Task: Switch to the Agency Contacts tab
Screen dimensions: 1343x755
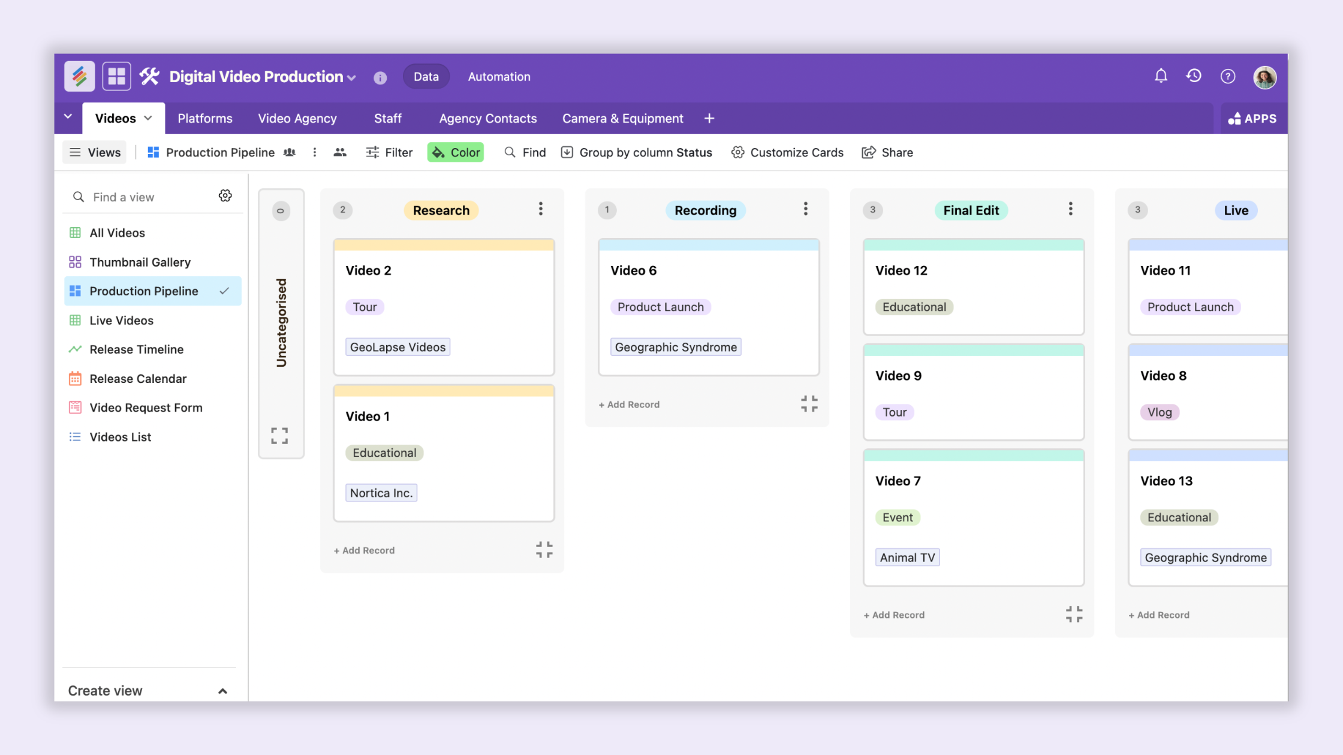Action: (x=488, y=119)
